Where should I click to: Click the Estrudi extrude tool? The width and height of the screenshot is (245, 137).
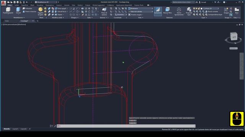pyautogui.click(x=18, y=11)
